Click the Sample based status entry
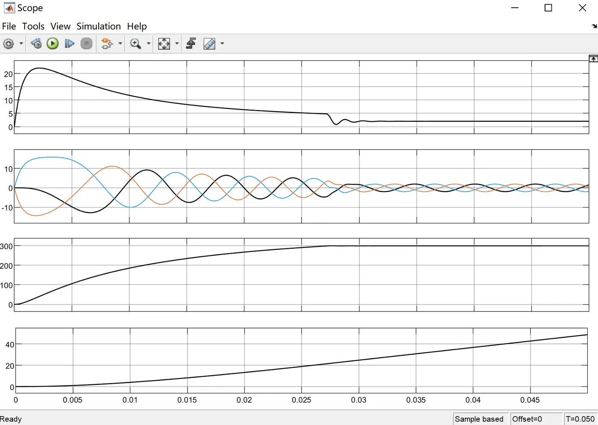The image size is (598, 425). coord(479,419)
